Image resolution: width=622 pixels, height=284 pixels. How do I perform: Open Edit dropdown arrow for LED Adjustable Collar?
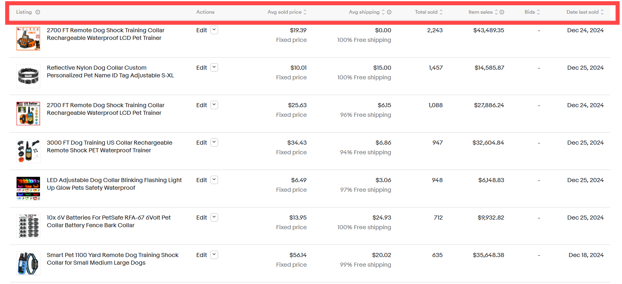[x=214, y=180]
